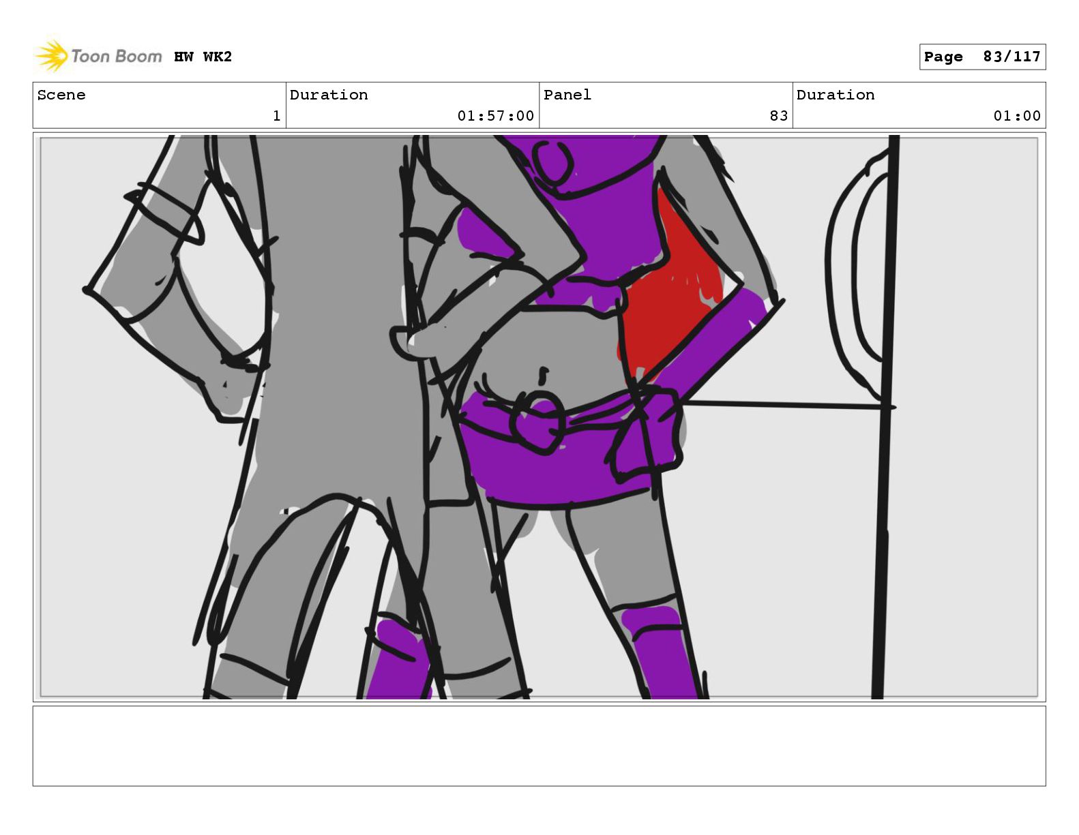Click the scene number value '1'

pos(276,116)
